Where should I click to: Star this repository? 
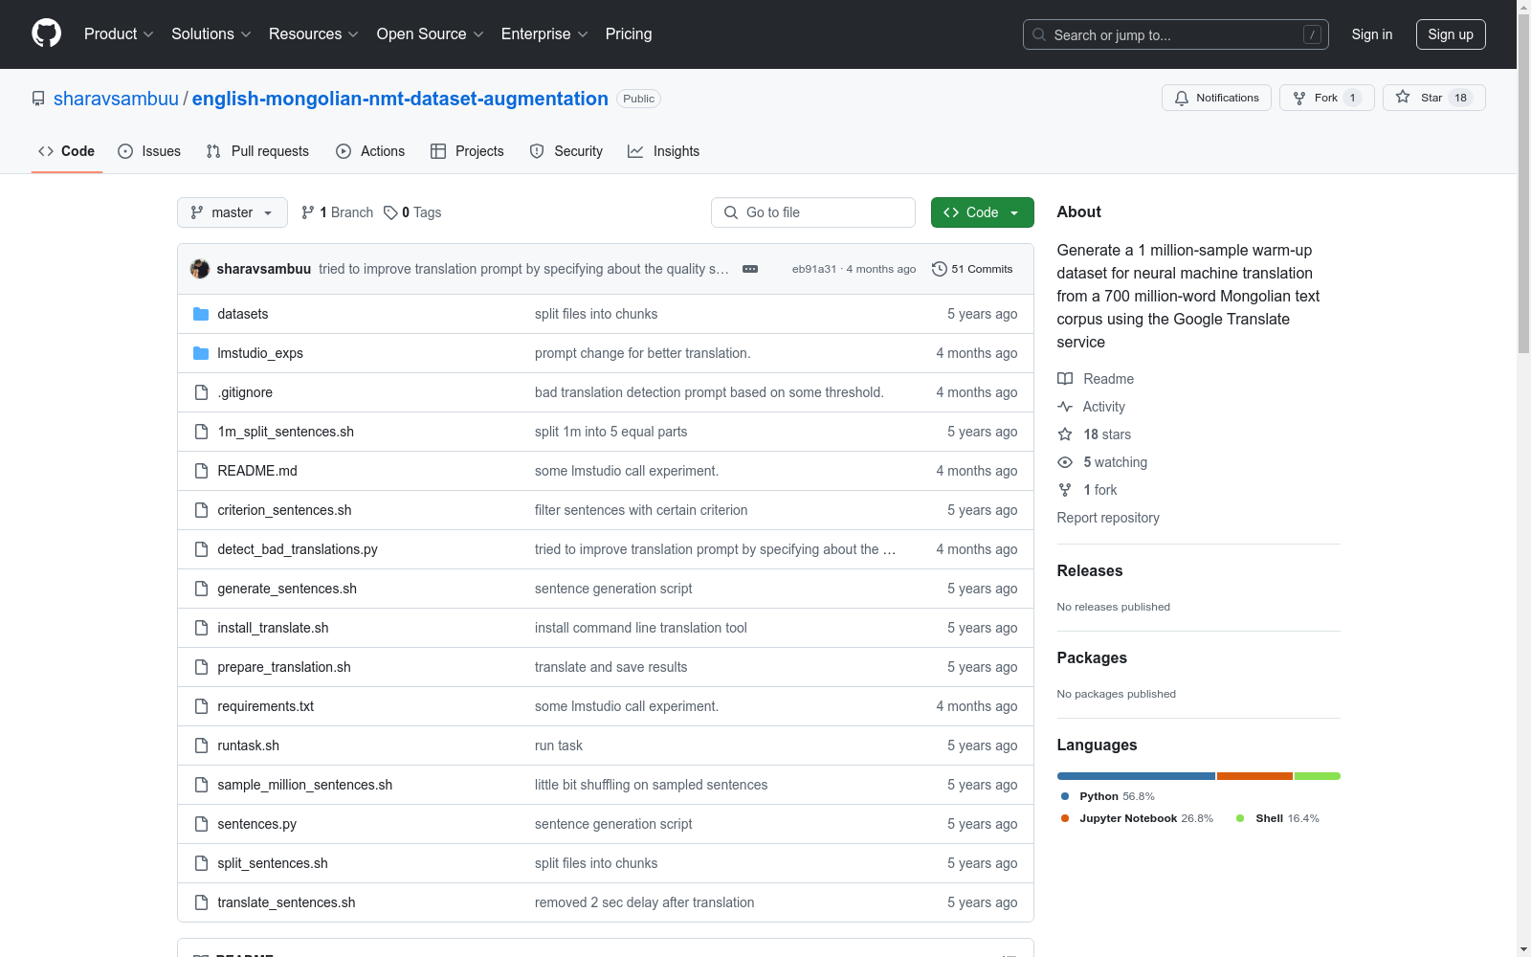pyautogui.click(x=1433, y=98)
